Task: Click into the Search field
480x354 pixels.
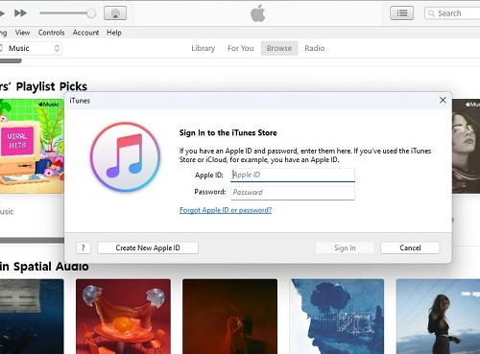Action: 452,13
